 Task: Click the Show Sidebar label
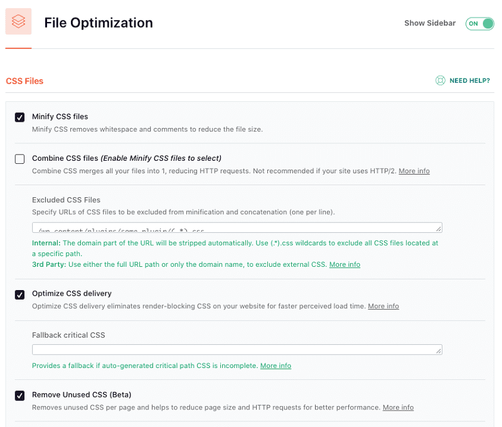(430, 23)
